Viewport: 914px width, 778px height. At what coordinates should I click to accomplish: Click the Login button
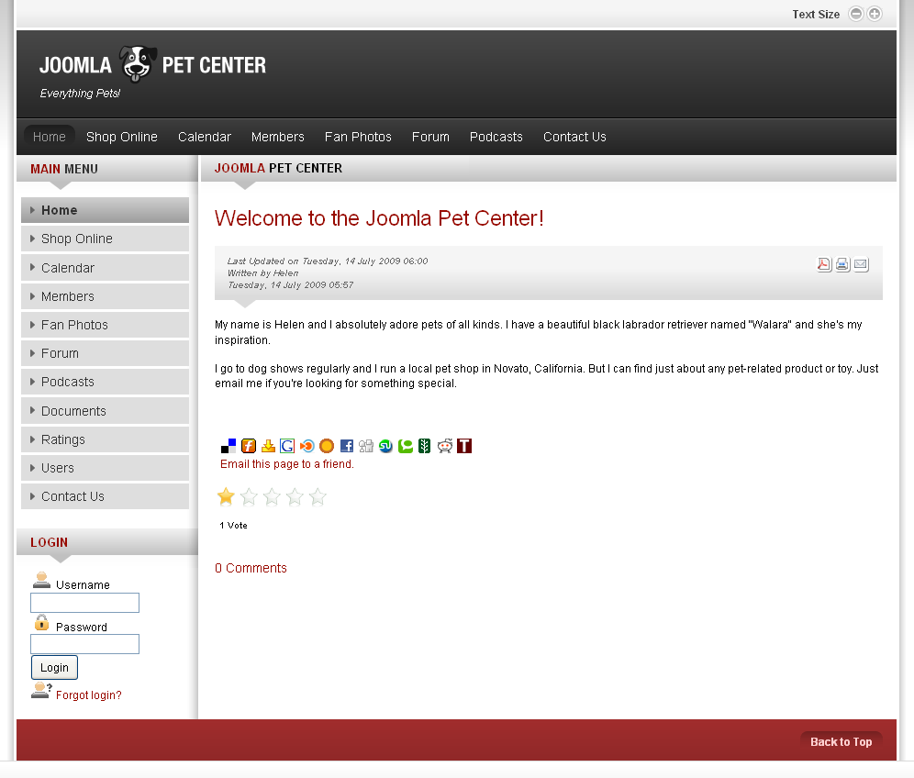pos(54,667)
